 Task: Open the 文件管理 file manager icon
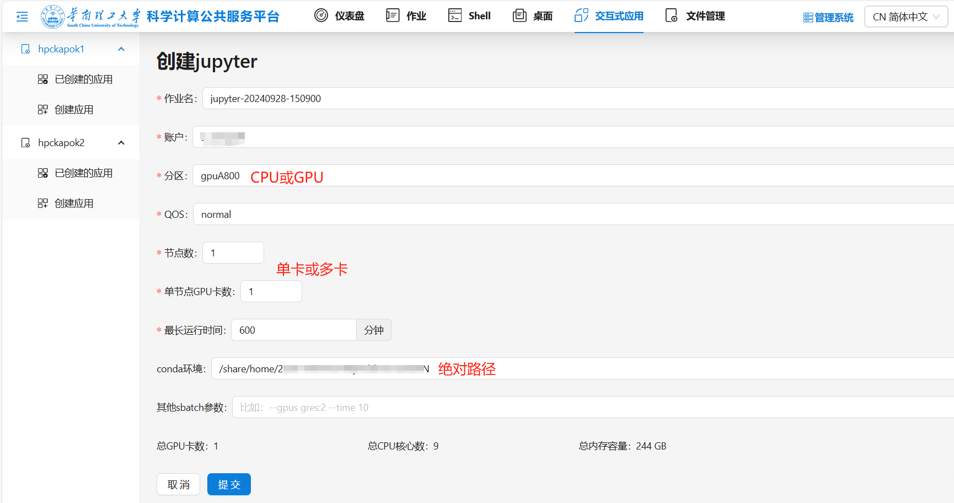671,15
